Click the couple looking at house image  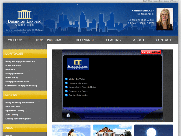(71, 130)
